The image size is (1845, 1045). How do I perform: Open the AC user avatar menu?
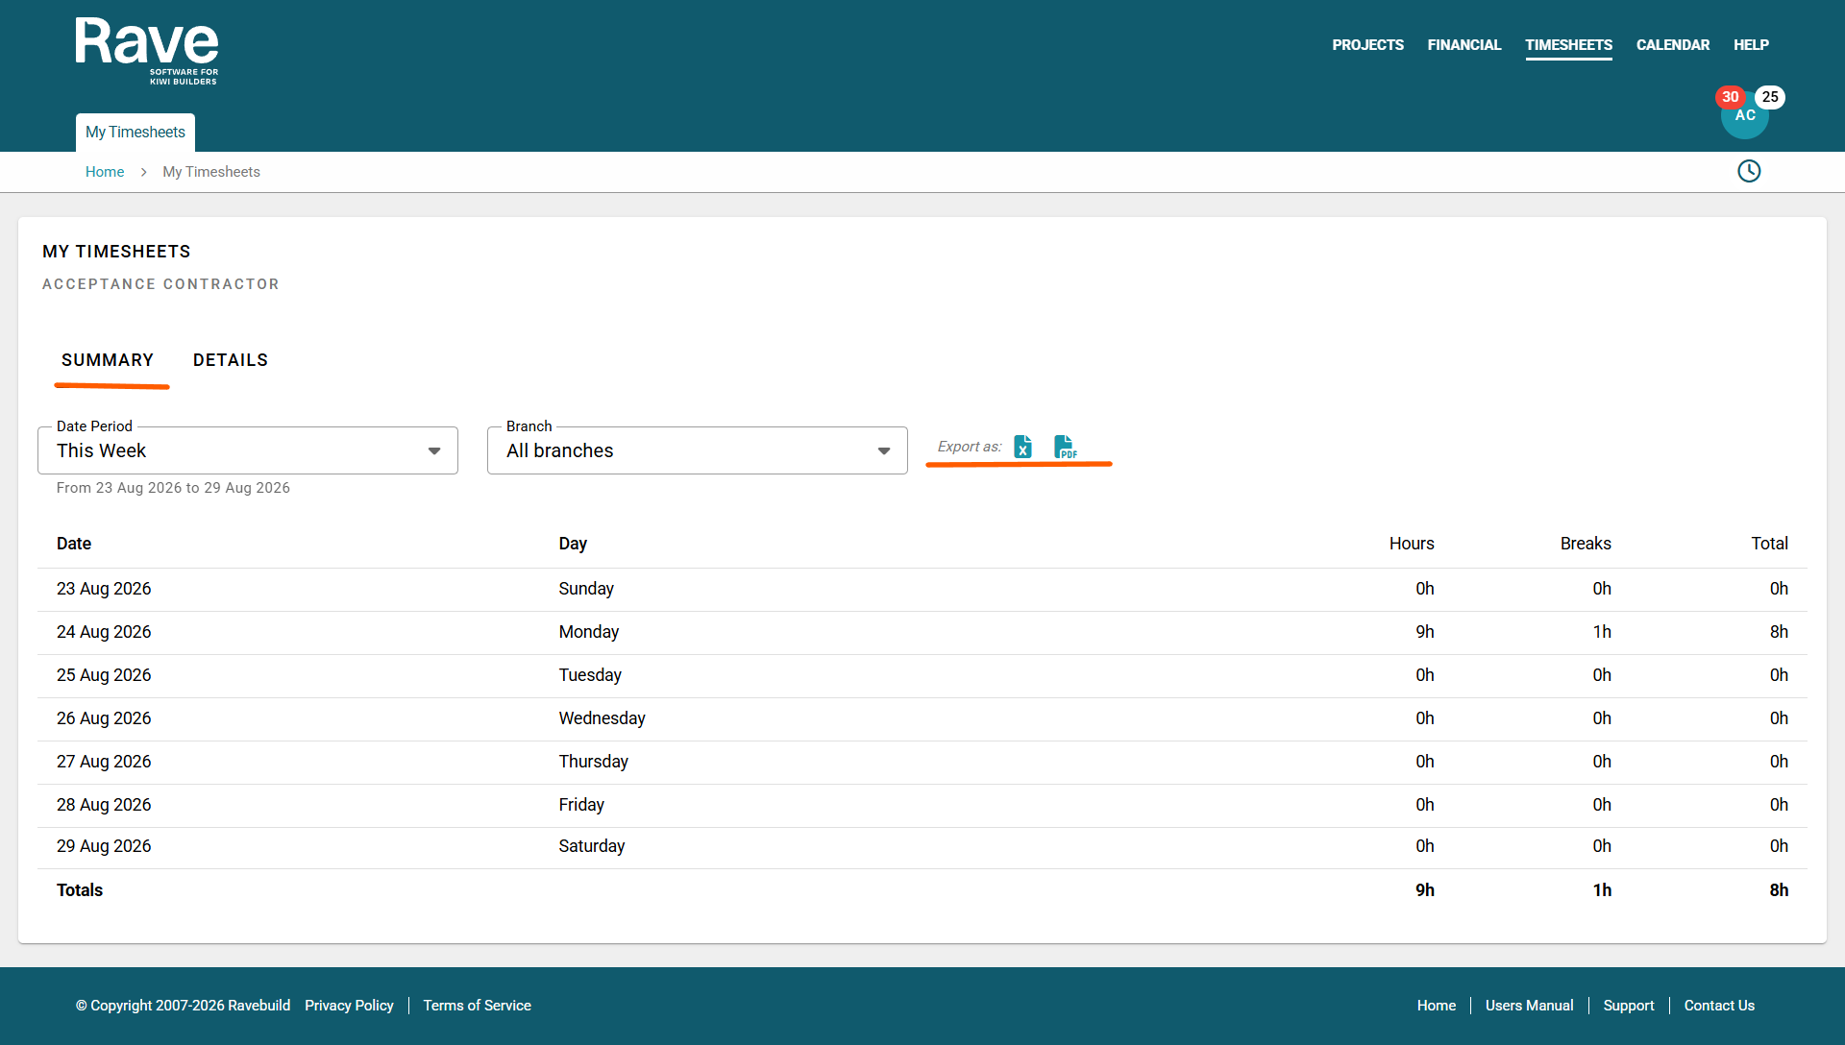[1745, 116]
